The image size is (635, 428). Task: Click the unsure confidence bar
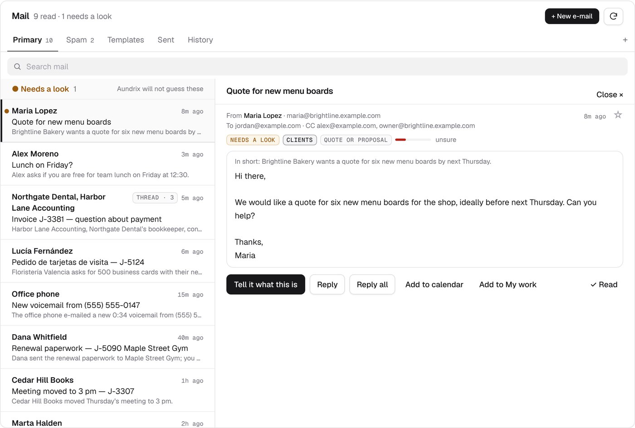413,140
